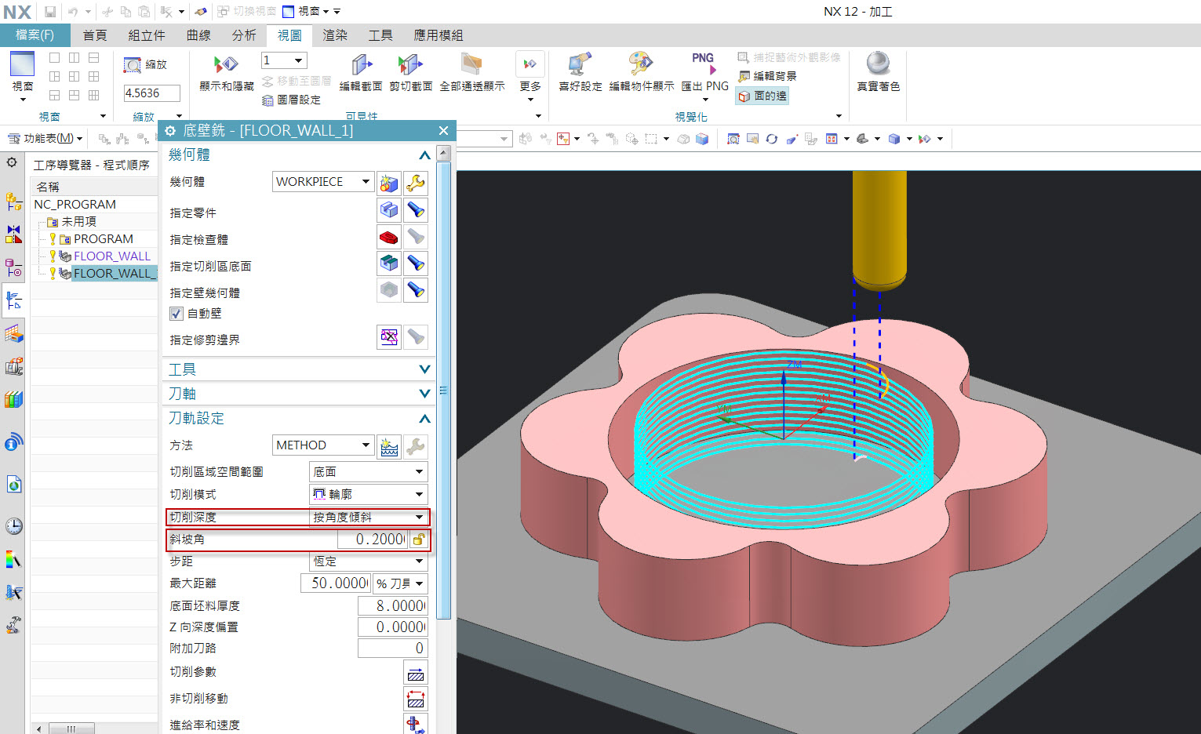Collapse the 幾何體 section

pyautogui.click(x=424, y=155)
